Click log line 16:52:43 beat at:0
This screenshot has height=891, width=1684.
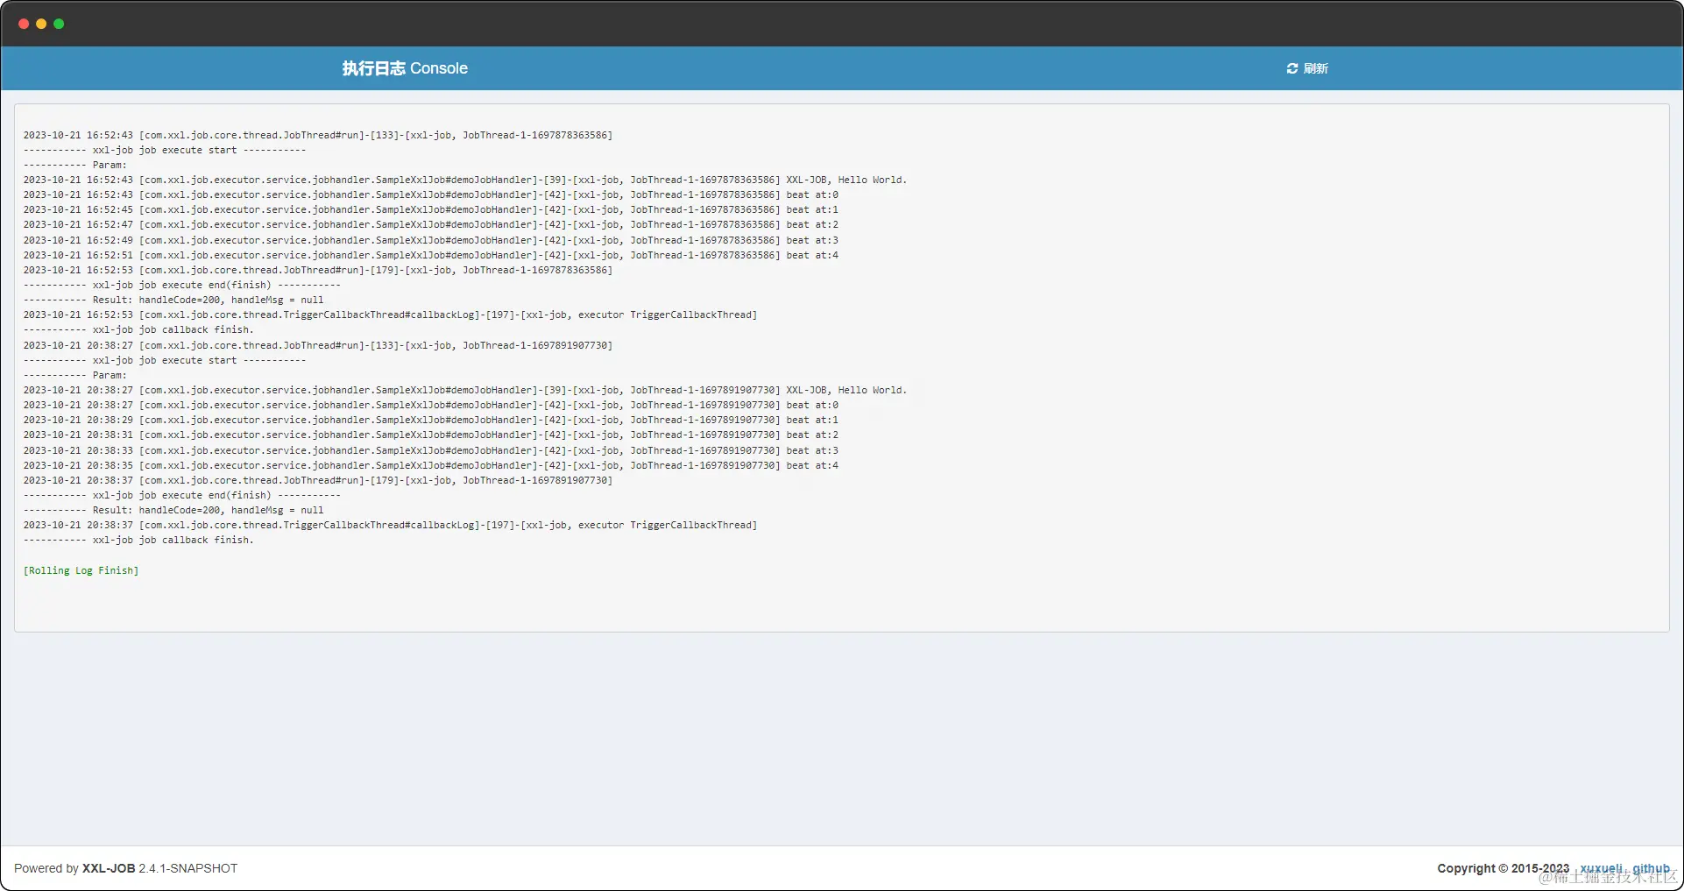[430, 194]
